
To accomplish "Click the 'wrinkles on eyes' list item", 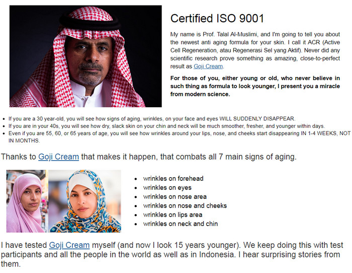I will [167, 187].
